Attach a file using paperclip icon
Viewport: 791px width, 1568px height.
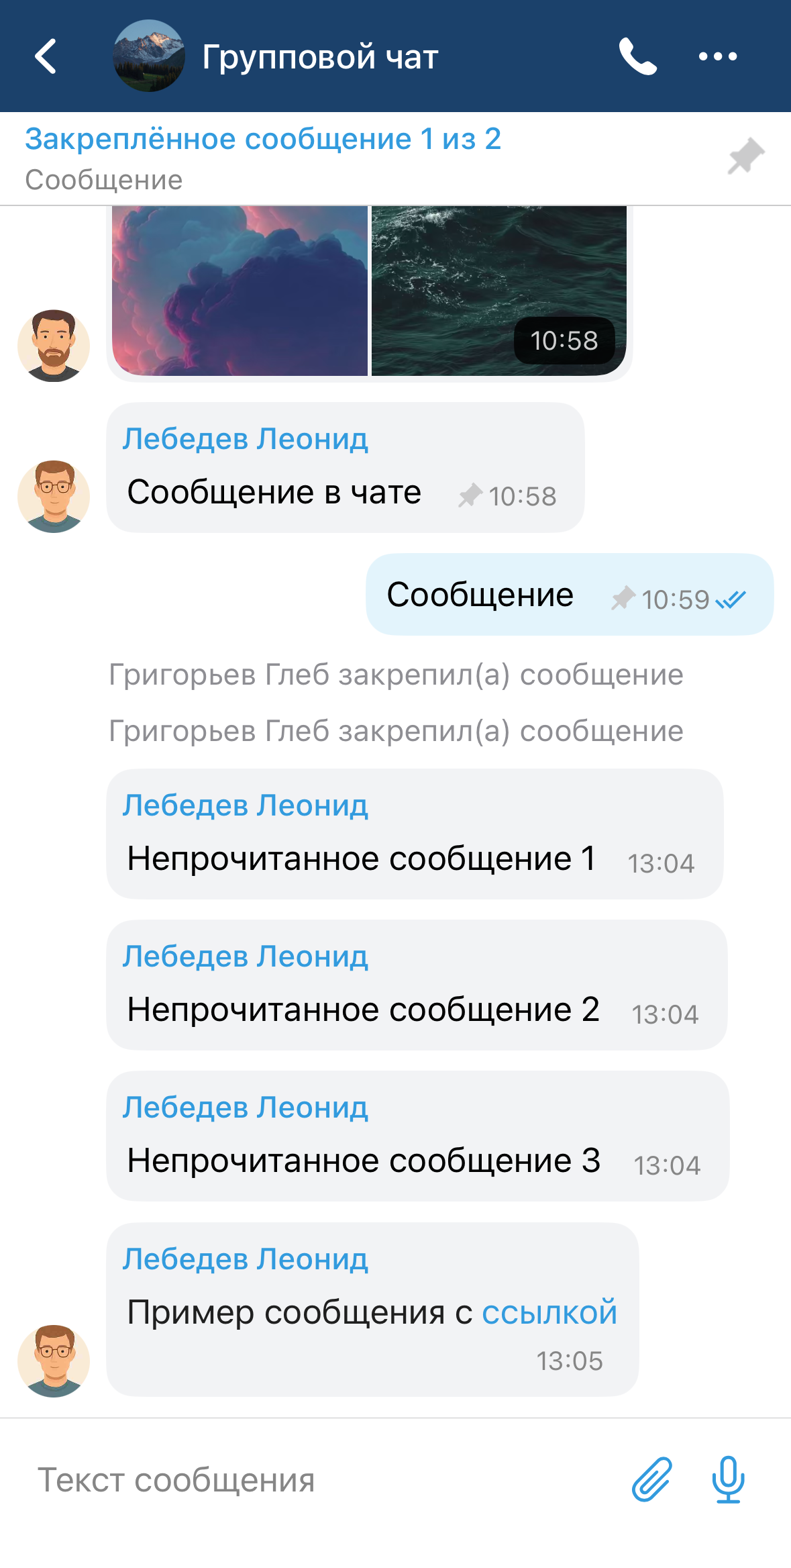(x=651, y=1479)
